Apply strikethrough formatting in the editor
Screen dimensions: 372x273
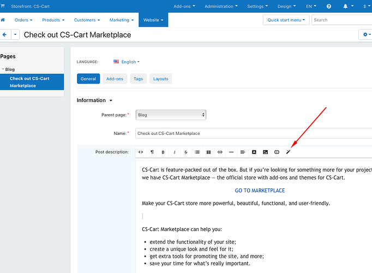[186, 152]
